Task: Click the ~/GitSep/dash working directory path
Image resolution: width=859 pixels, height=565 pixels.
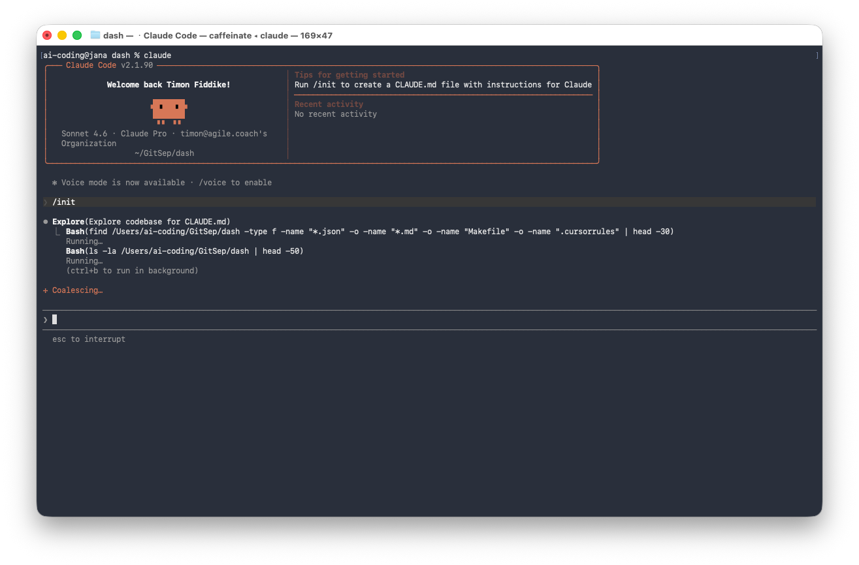Action: tap(164, 153)
